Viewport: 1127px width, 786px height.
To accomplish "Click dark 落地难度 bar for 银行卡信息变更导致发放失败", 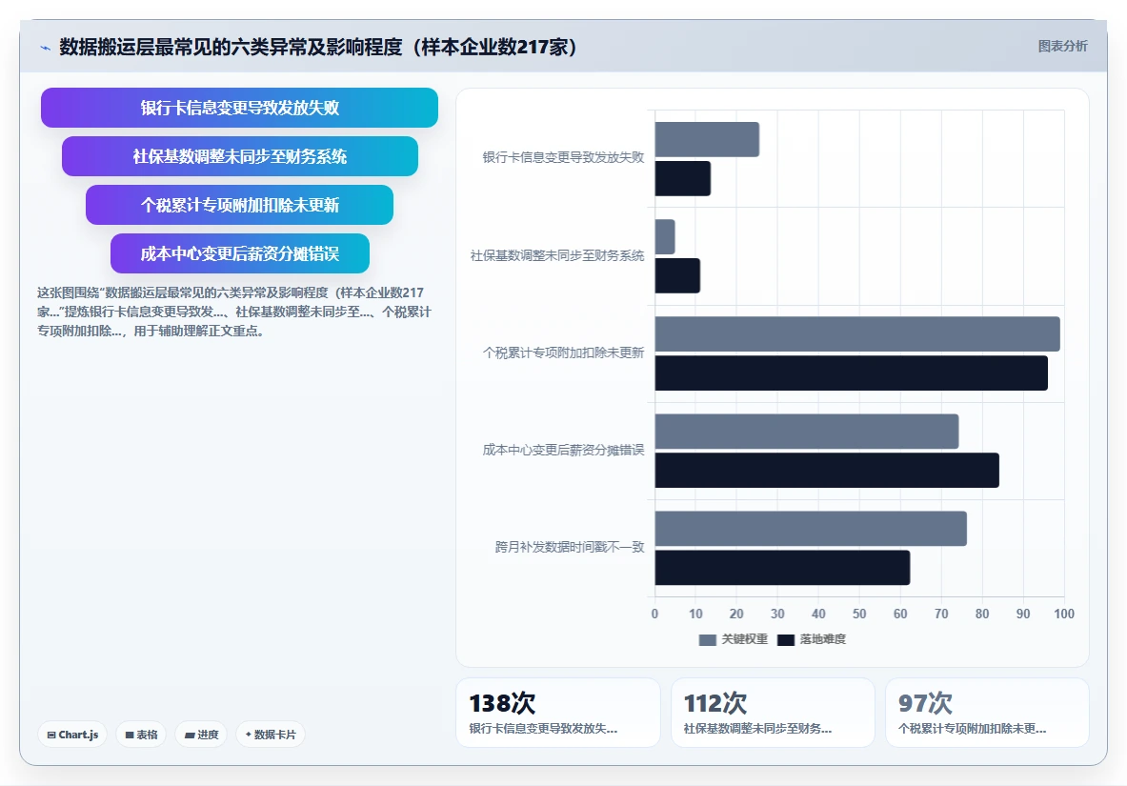I will click(x=683, y=178).
